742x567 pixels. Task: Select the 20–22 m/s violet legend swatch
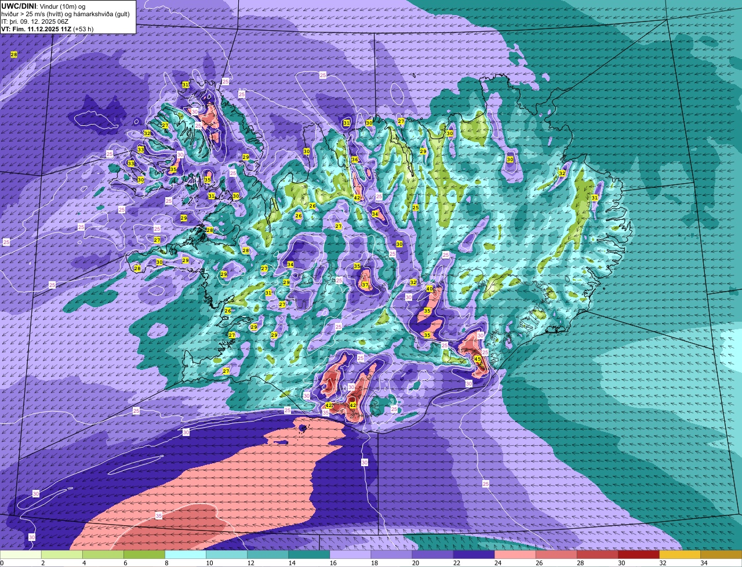coord(432,555)
